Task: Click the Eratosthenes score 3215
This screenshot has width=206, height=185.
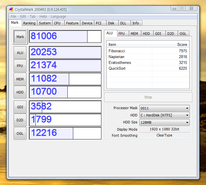Action: (183, 62)
